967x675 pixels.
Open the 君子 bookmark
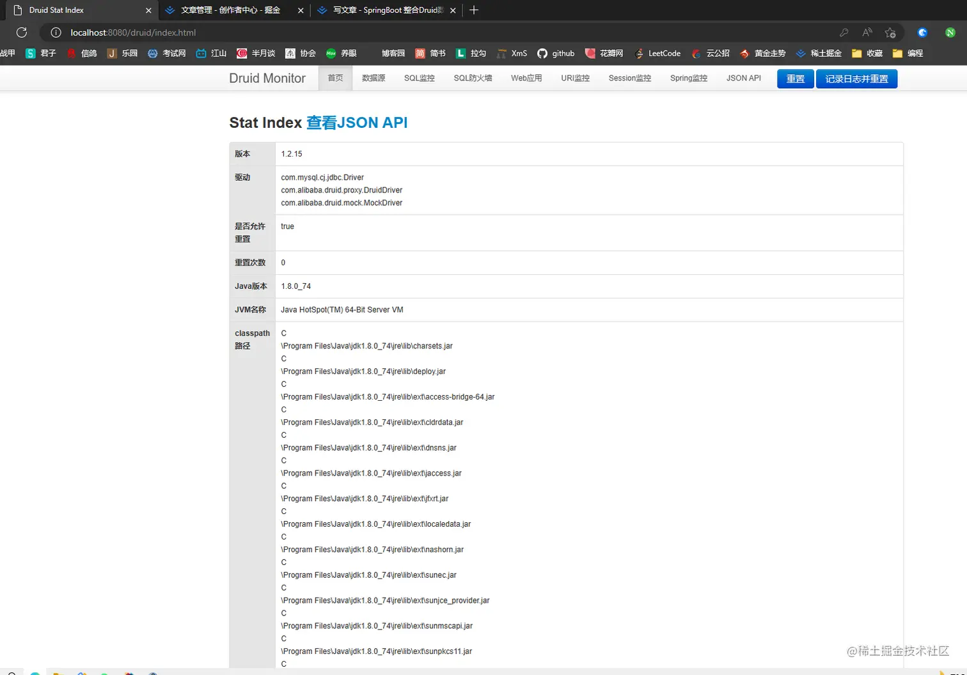coord(41,54)
